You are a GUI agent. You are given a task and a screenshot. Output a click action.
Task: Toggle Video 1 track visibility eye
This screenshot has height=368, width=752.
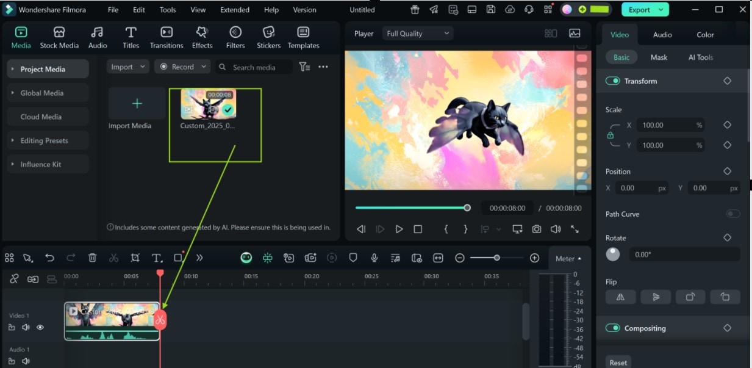click(40, 328)
